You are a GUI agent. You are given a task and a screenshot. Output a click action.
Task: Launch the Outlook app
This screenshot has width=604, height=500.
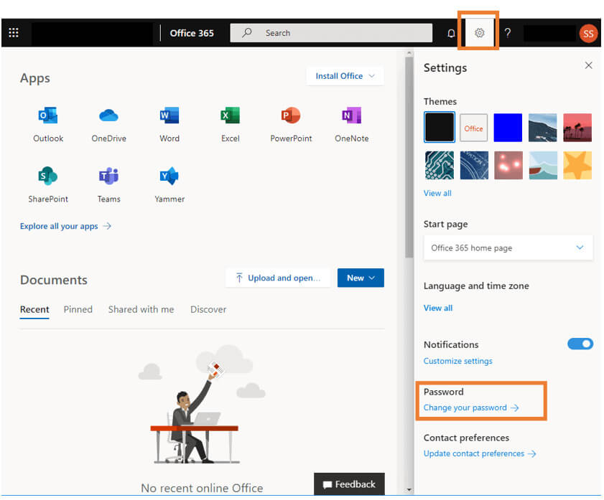[x=48, y=125]
